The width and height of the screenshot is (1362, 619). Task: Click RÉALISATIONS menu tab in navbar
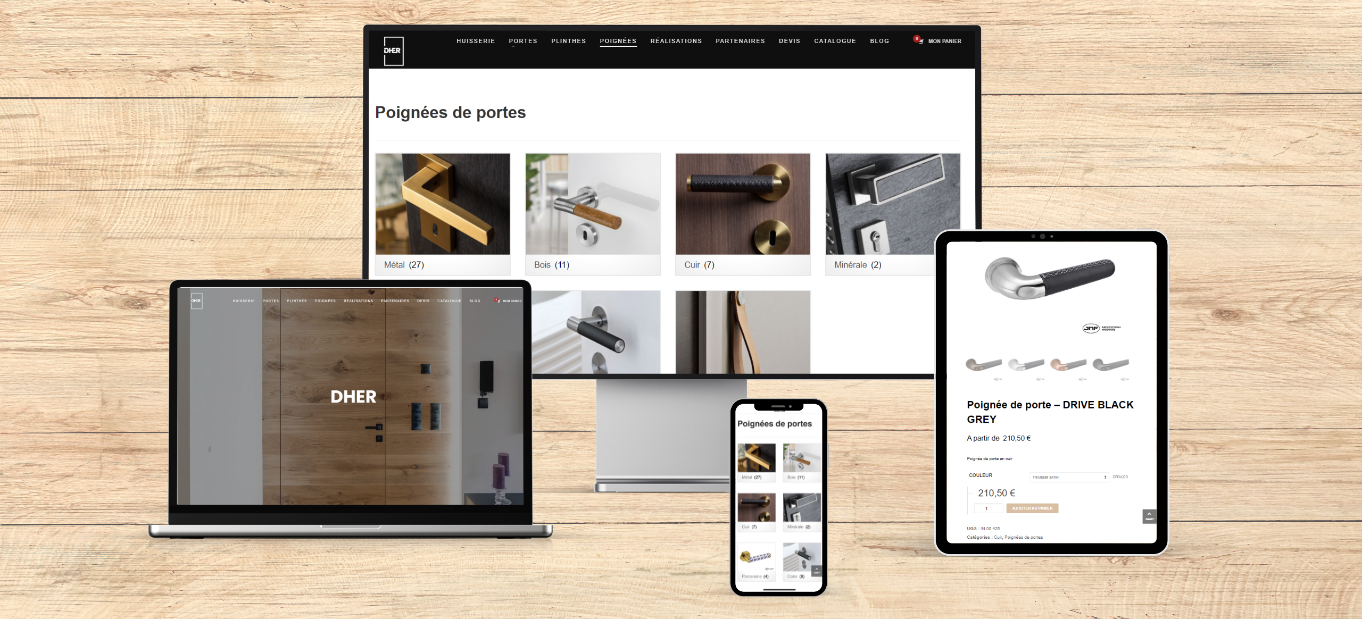(676, 41)
